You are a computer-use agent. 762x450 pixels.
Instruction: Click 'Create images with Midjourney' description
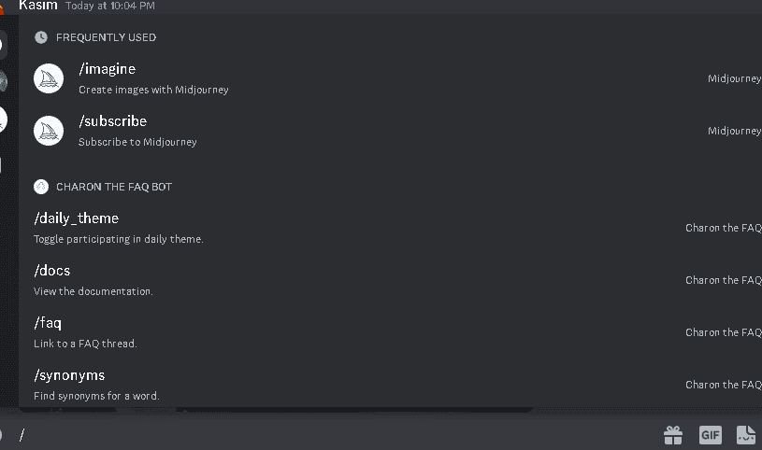click(x=153, y=90)
